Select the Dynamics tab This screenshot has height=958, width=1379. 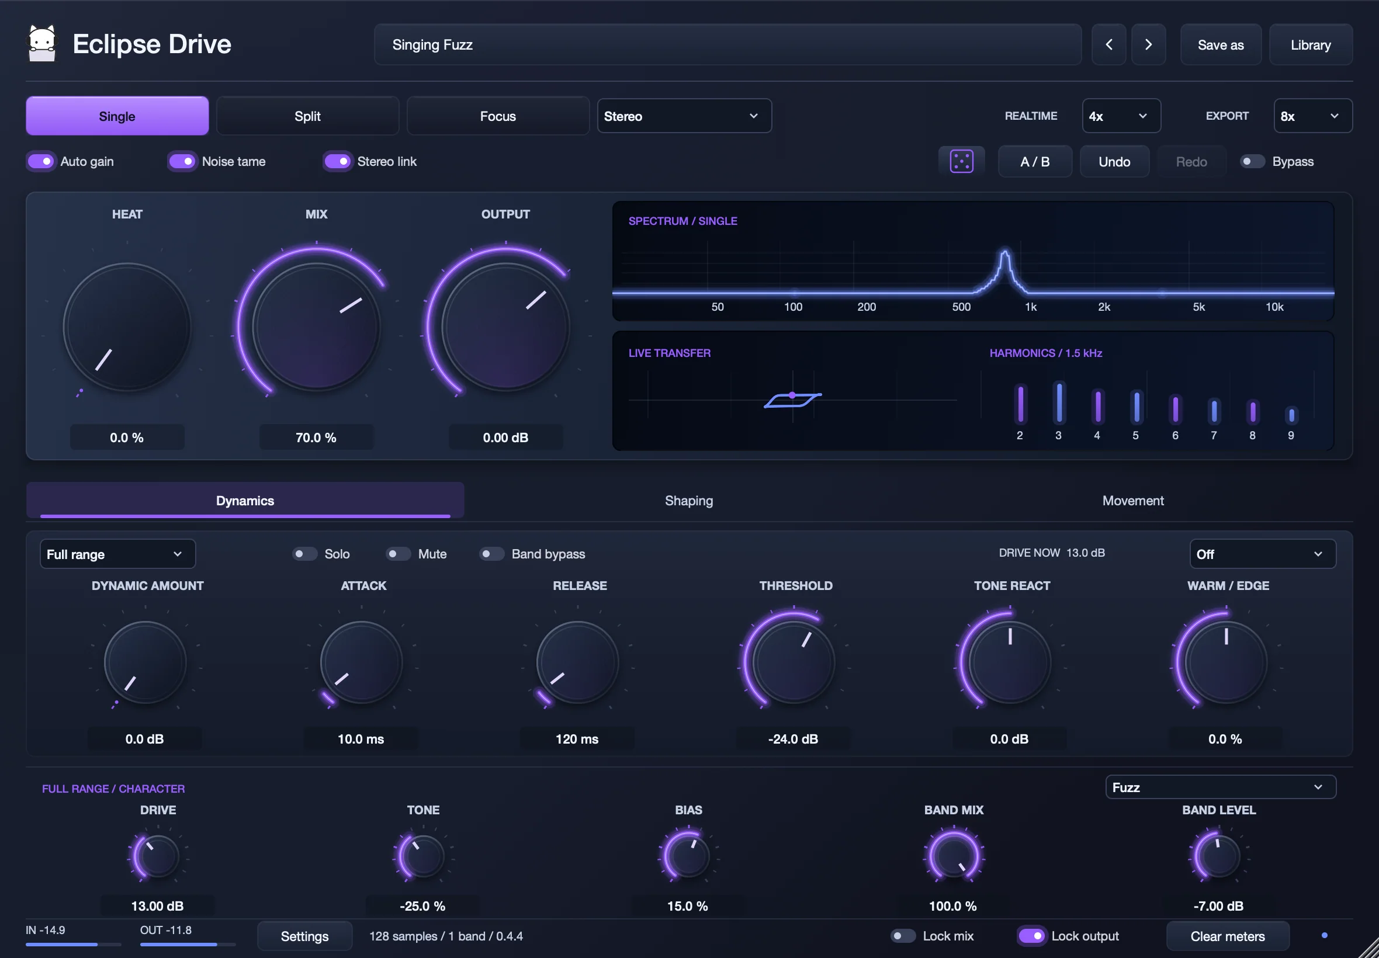(245, 501)
